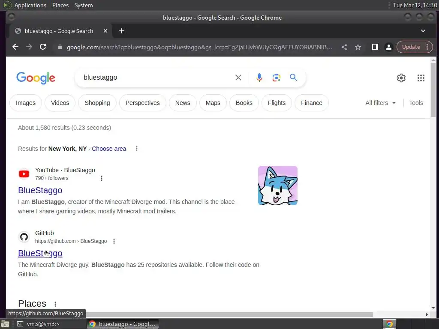This screenshot has height=329, width=439.
Task: Filter results by Videos
Action: [60, 103]
